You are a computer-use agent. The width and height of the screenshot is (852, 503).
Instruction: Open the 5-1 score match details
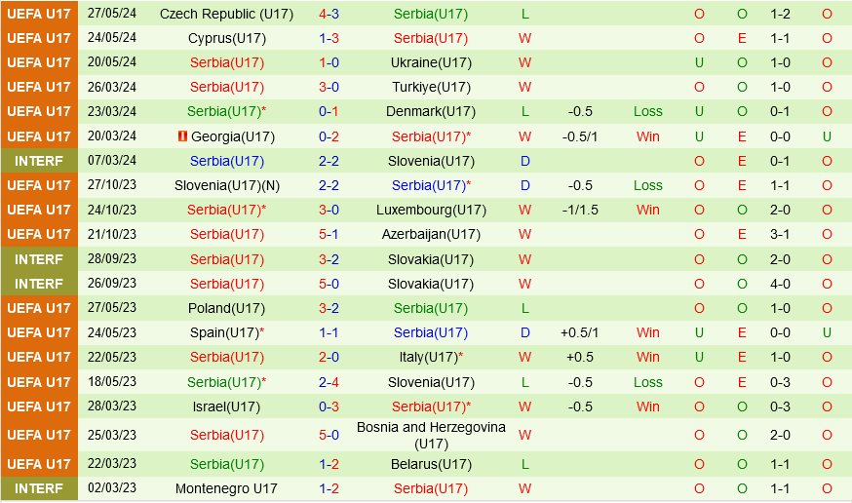[329, 234]
